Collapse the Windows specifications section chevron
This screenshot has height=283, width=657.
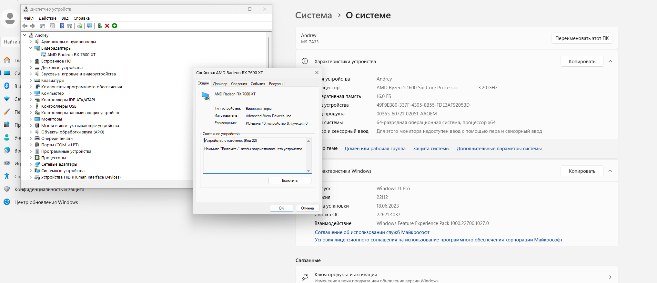tap(610, 171)
